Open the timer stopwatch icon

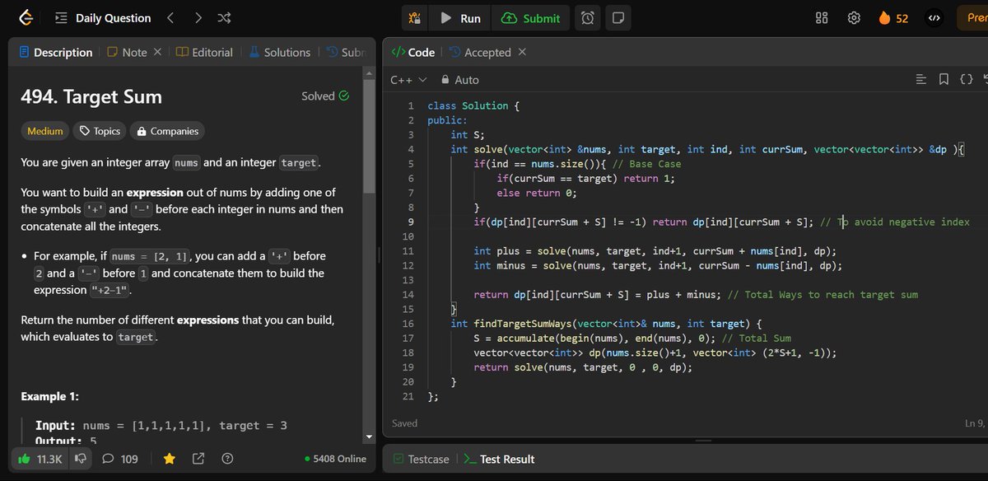click(x=587, y=17)
